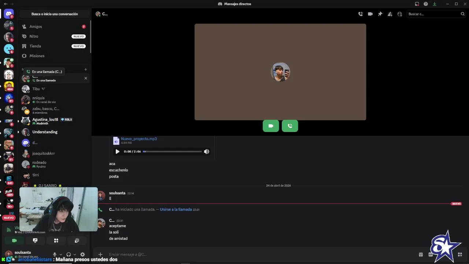
Task: Open DM with Agustina_lou18
Action: coord(55,121)
